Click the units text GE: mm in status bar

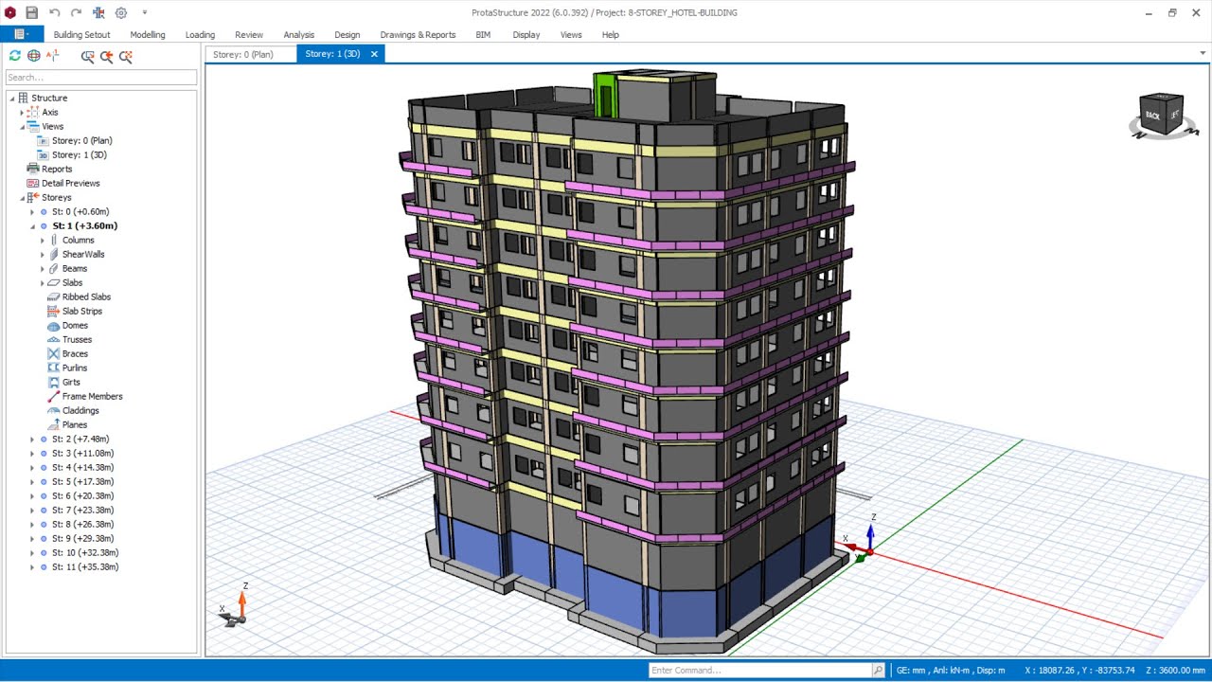[x=914, y=671]
